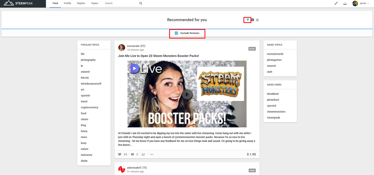Click the '21 minutes ago' timestamp
This screenshot has height=175, width=374.
135,172
